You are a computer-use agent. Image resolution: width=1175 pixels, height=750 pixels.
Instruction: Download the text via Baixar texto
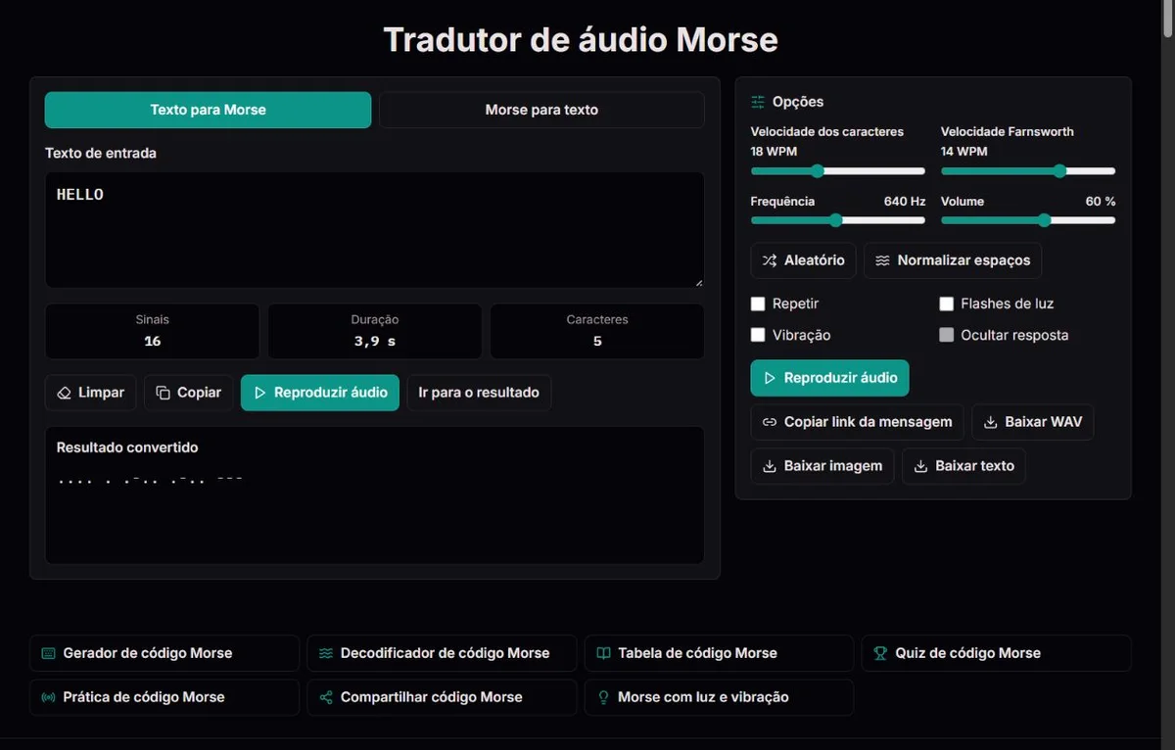click(x=963, y=466)
